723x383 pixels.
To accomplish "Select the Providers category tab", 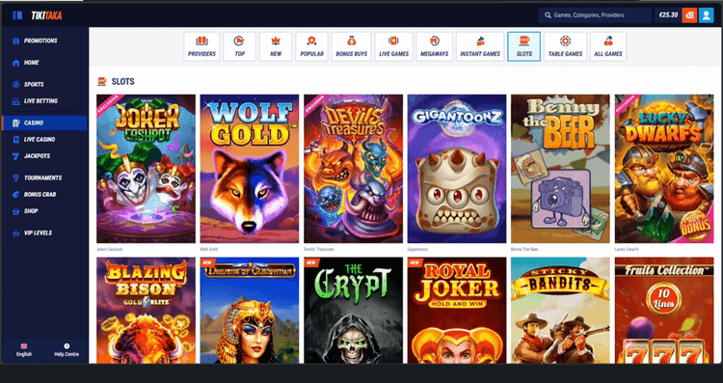I will pos(201,46).
